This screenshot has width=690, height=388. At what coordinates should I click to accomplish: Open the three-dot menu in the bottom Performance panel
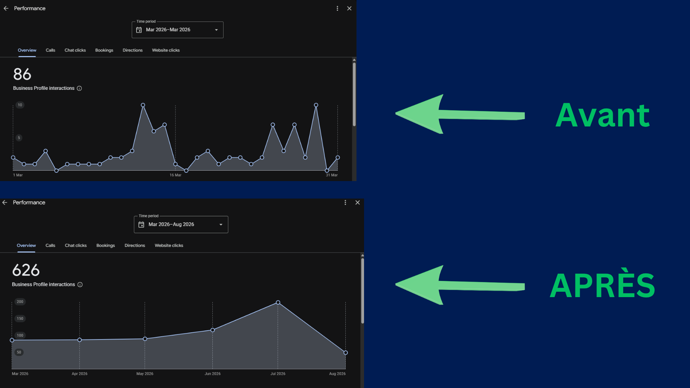[x=345, y=203]
